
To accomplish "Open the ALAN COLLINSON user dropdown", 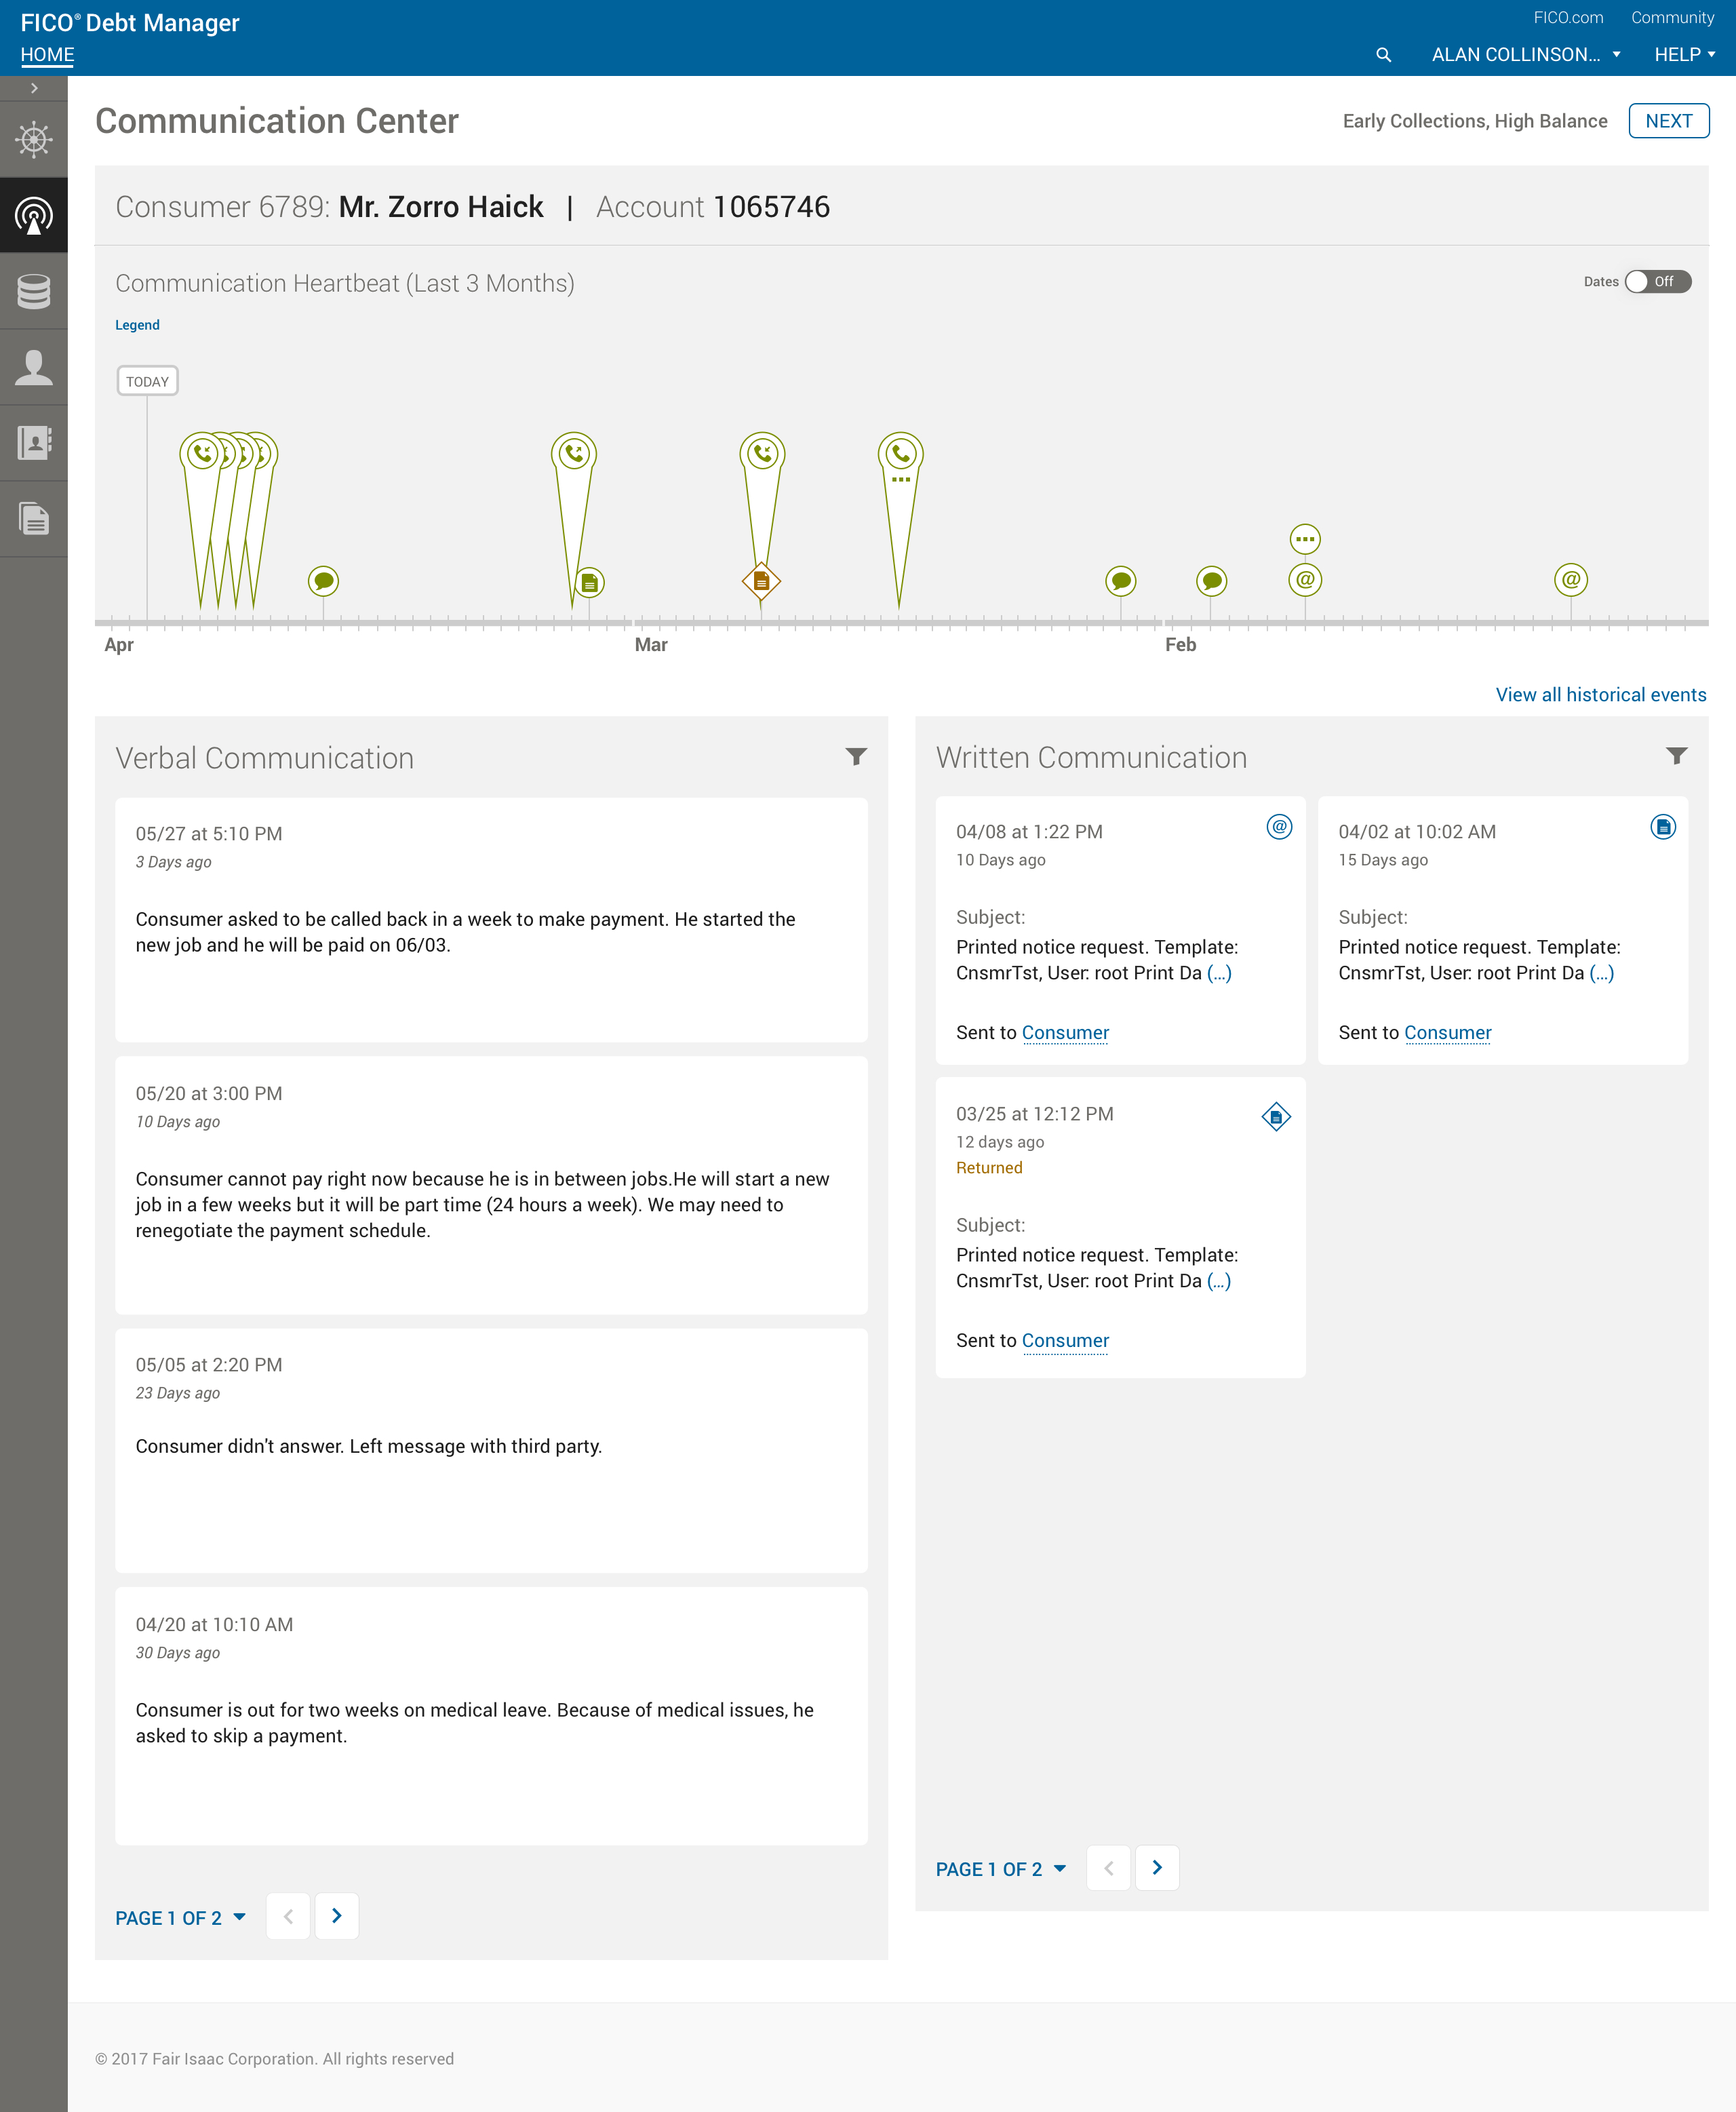I will 1526,55.
